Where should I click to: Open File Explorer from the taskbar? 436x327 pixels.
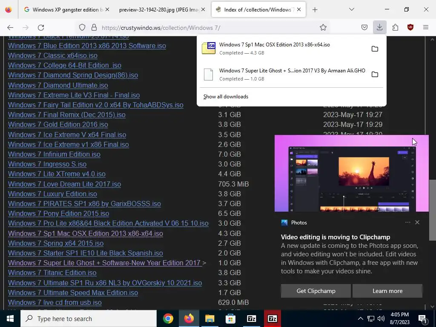pyautogui.click(x=209, y=318)
